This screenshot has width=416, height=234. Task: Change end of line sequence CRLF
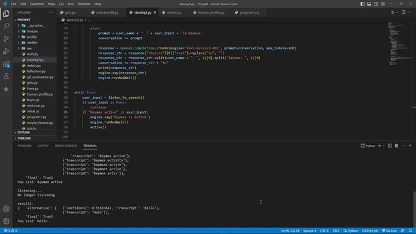click(336, 231)
